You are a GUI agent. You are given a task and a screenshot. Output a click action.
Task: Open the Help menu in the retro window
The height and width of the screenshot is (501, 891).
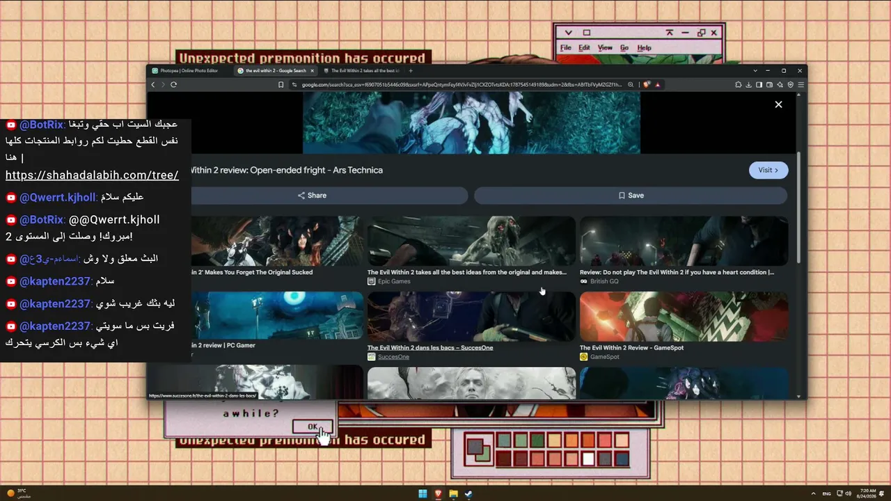coord(645,48)
